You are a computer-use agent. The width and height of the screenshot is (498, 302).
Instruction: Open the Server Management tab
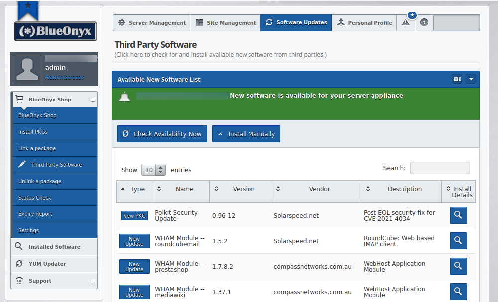pyautogui.click(x=151, y=23)
